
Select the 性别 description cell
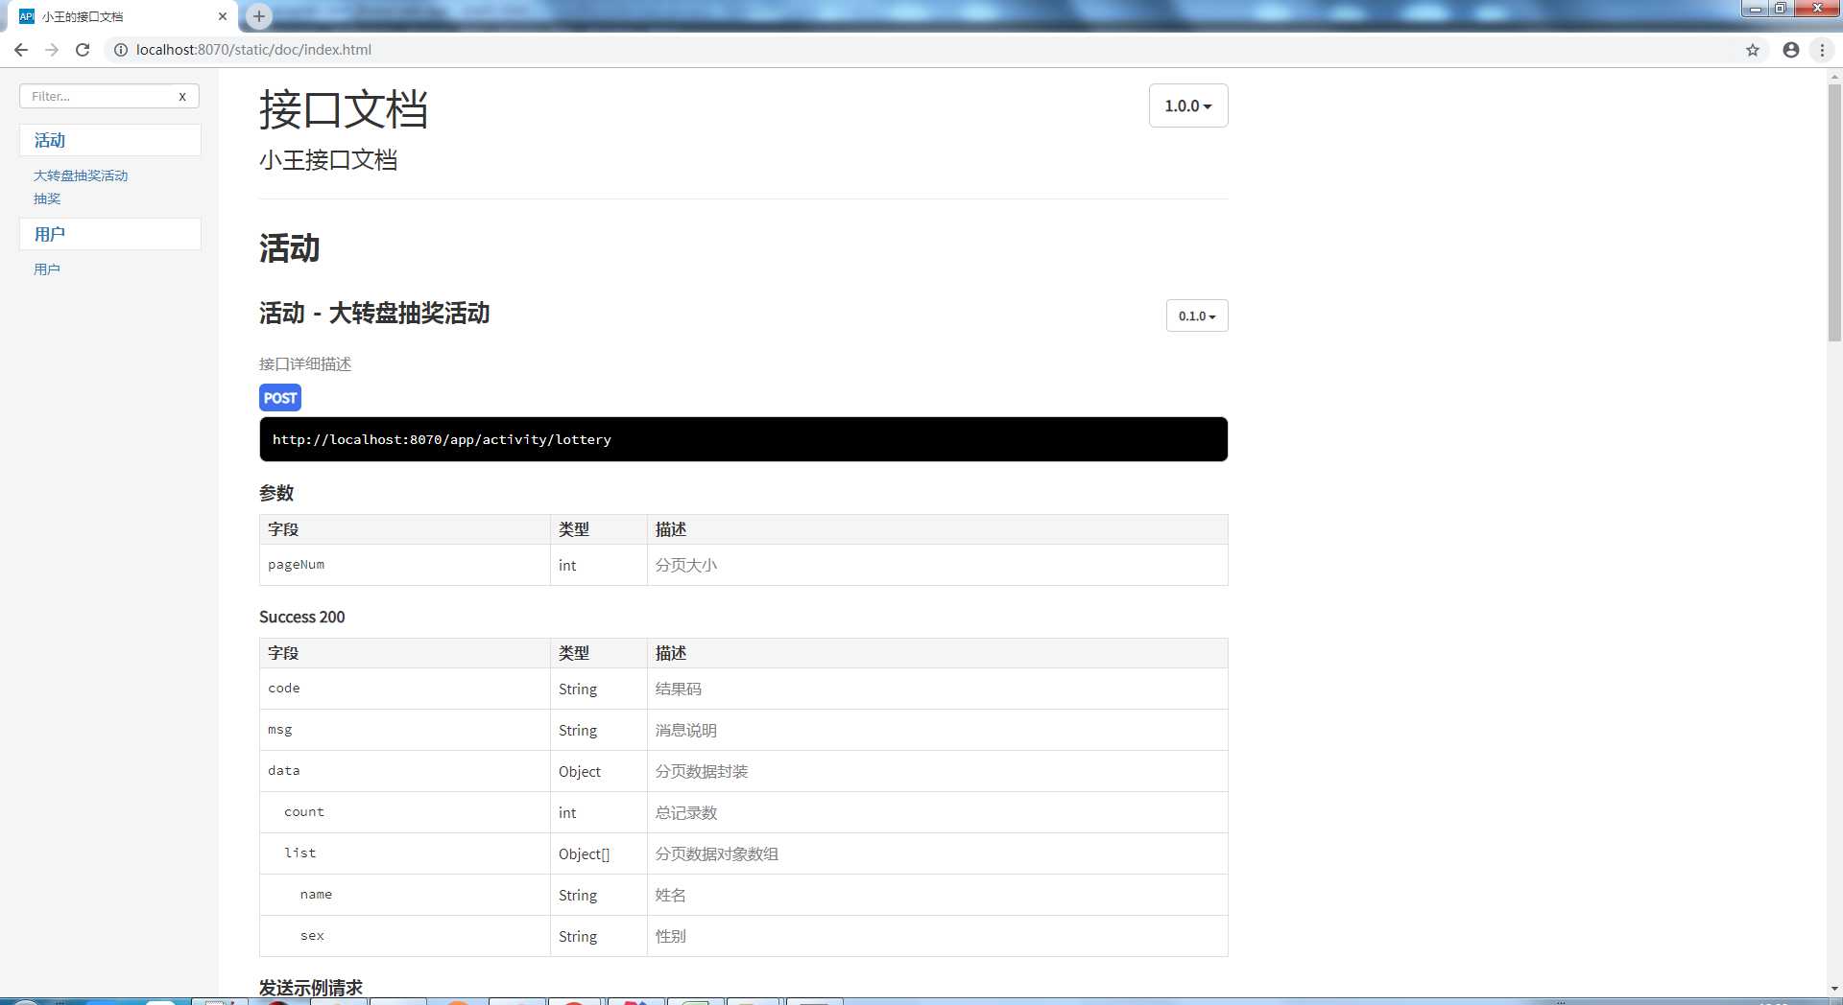pos(937,936)
